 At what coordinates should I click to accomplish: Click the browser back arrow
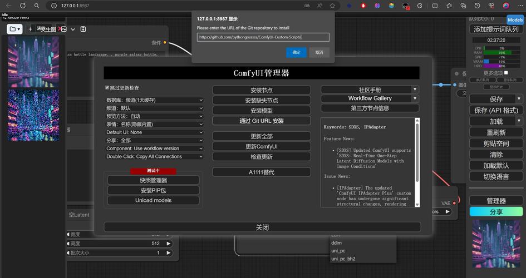click(9, 6)
